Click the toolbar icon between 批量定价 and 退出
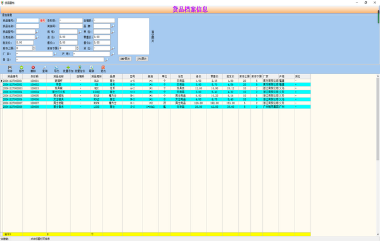 point(91,69)
